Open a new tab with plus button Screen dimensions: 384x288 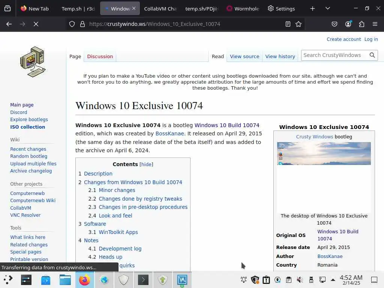click(312, 9)
